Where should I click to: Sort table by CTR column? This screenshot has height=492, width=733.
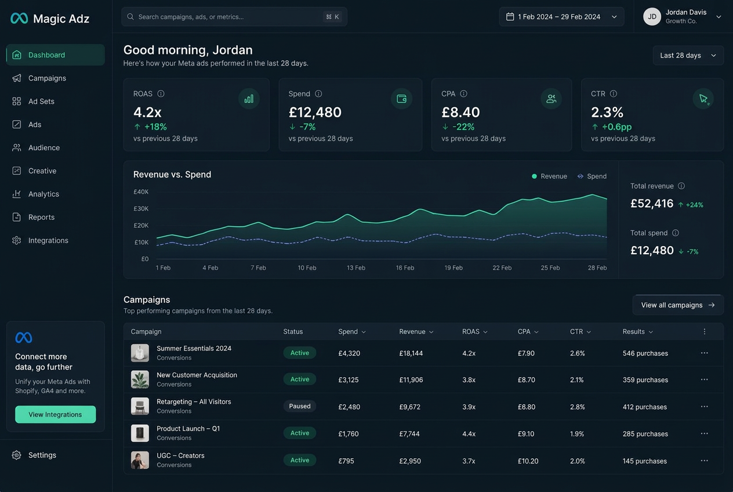point(580,332)
